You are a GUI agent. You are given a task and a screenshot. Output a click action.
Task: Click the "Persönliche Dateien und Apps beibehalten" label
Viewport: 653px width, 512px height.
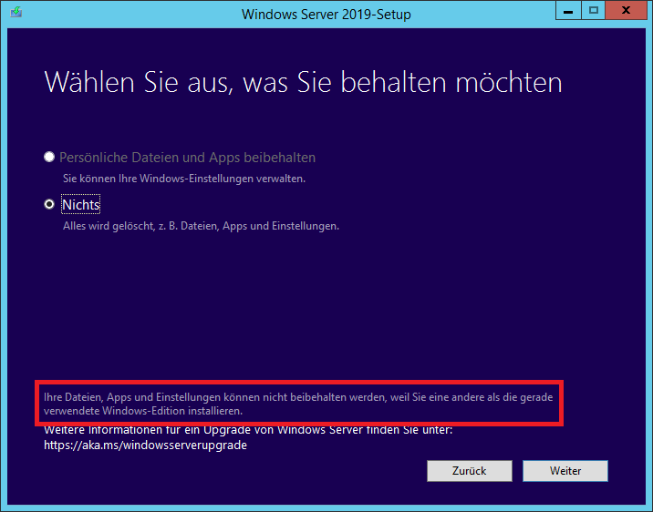187,158
